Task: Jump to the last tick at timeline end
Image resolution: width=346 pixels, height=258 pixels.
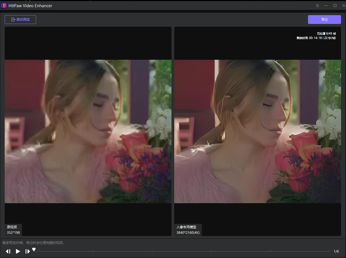Action: pos(329,251)
